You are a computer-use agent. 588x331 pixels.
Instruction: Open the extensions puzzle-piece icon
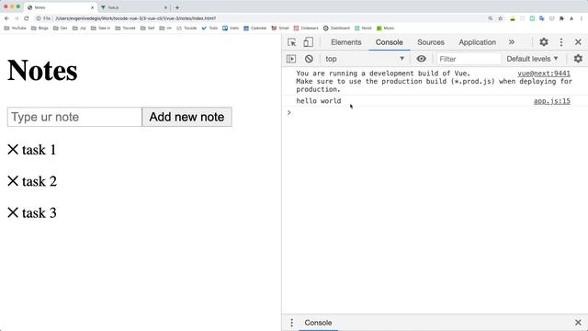561,18
